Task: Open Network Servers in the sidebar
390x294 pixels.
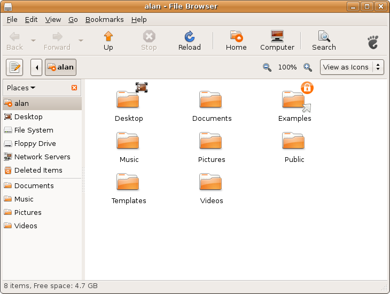Action: coord(42,157)
